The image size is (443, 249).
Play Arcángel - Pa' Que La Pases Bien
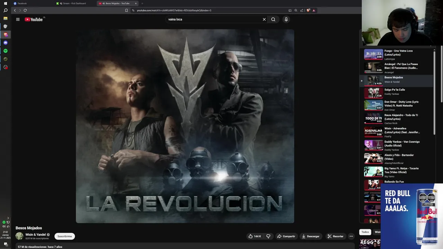(396, 68)
